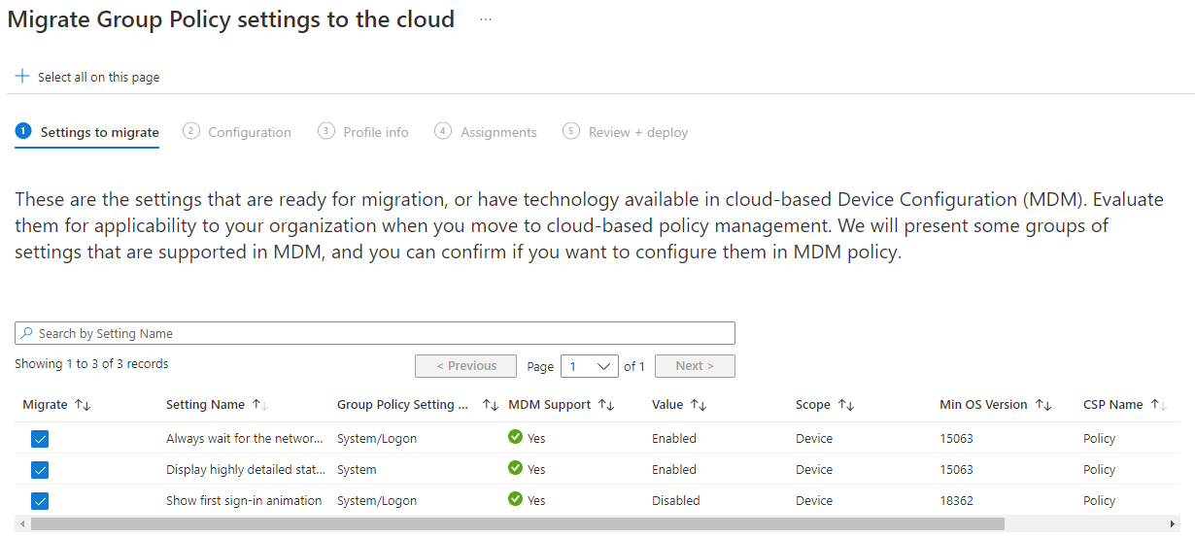Click Select all on this page
Image resolution: width=1195 pixels, height=538 pixels.
pos(87,77)
